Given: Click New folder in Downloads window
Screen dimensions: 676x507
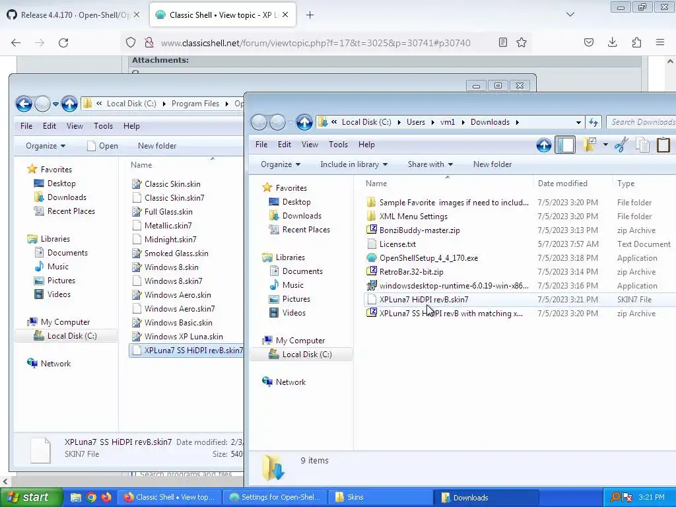Looking at the screenshot, I should coord(492,164).
